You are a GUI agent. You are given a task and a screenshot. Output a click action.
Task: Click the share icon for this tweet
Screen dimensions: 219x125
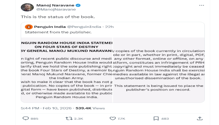point(199,118)
